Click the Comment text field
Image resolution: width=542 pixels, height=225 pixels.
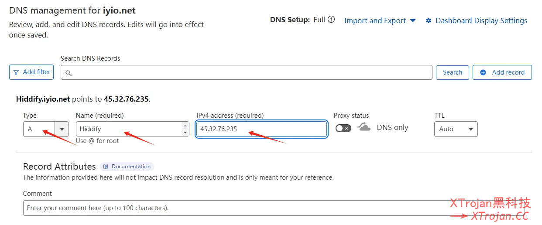click(x=236, y=208)
